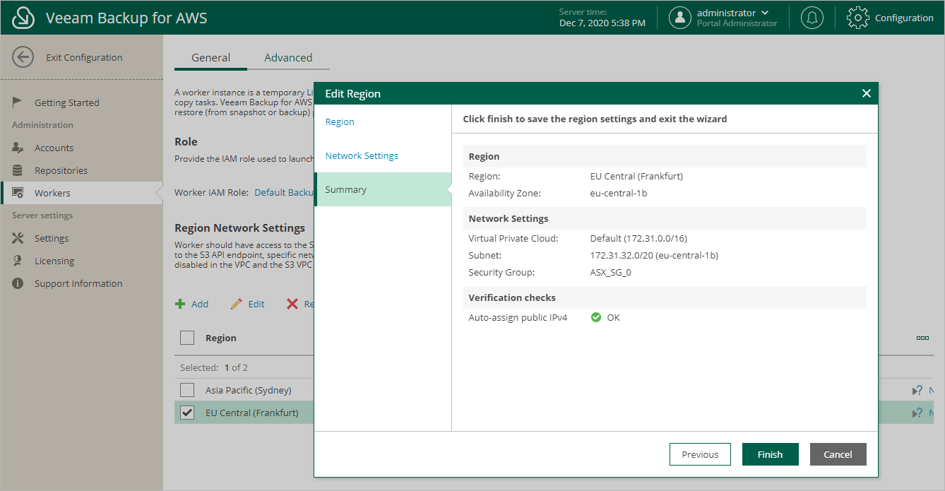Click the 172.31.32.0/20 subnet value
The width and height of the screenshot is (945, 491).
[654, 255]
